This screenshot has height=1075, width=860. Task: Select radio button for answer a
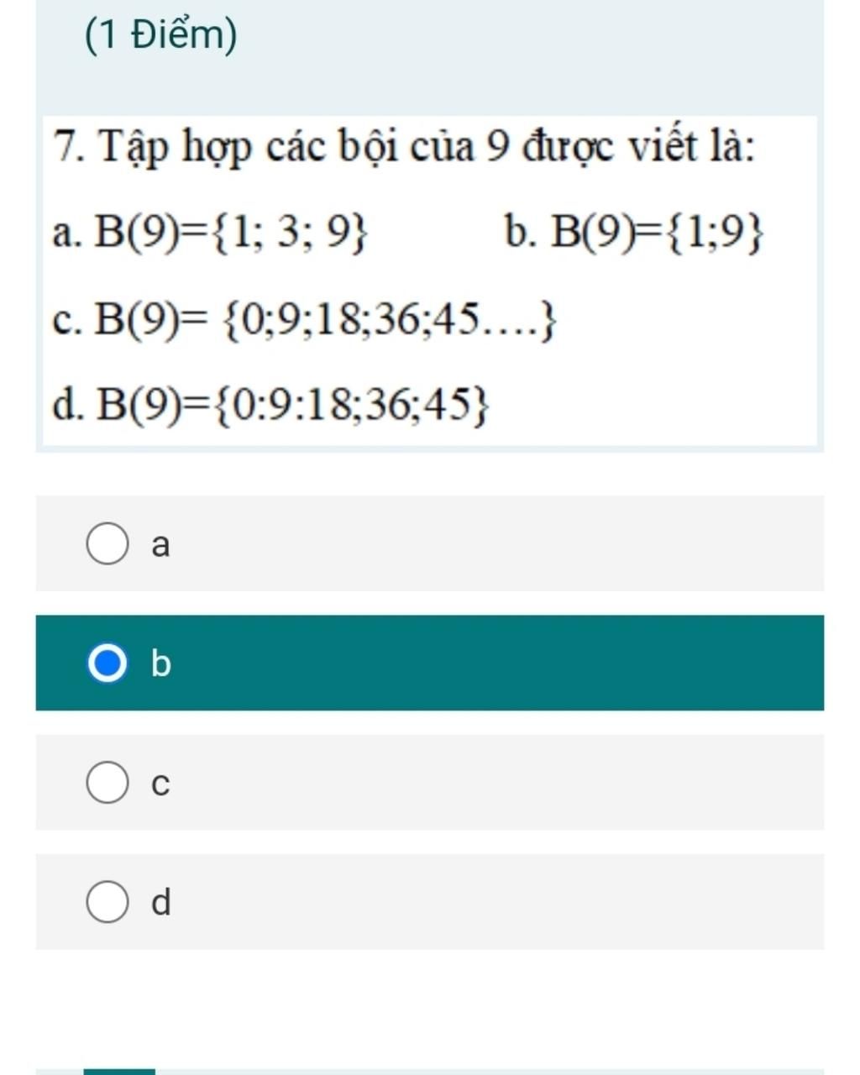click(x=107, y=544)
